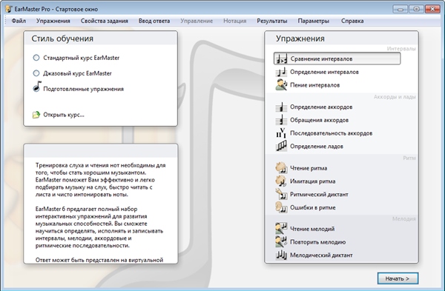Choose the Определение ладов exercise label
The image size is (445, 291).
click(x=317, y=146)
